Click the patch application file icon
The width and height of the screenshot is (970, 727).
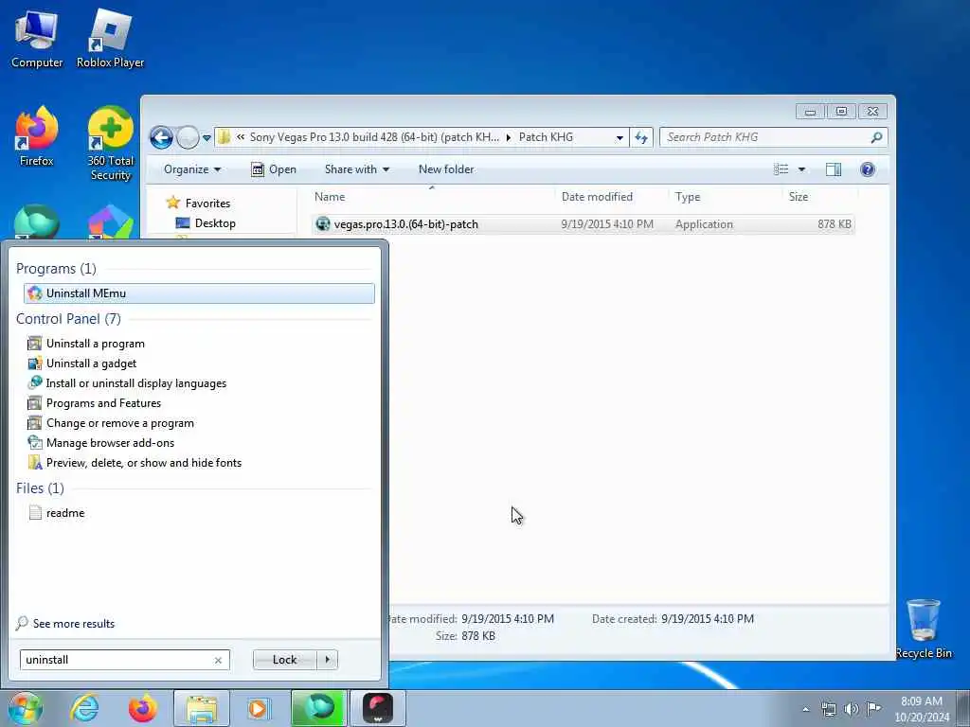[x=323, y=223]
